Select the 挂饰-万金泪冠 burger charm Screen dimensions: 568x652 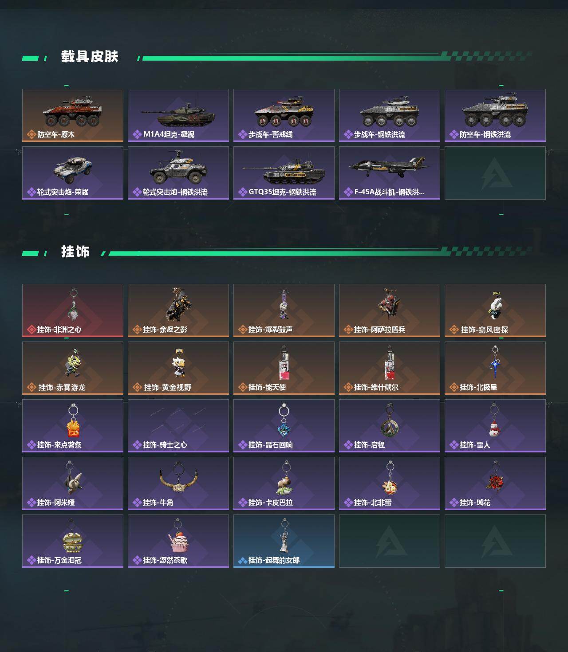(73, 541)
